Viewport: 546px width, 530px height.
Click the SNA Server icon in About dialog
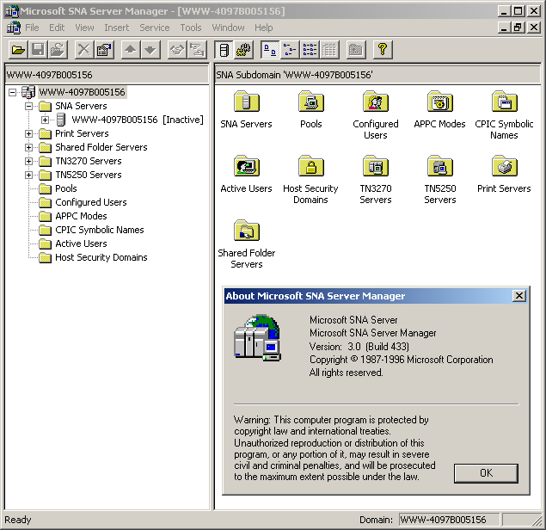pyautogui.click(x=258, y=337)
